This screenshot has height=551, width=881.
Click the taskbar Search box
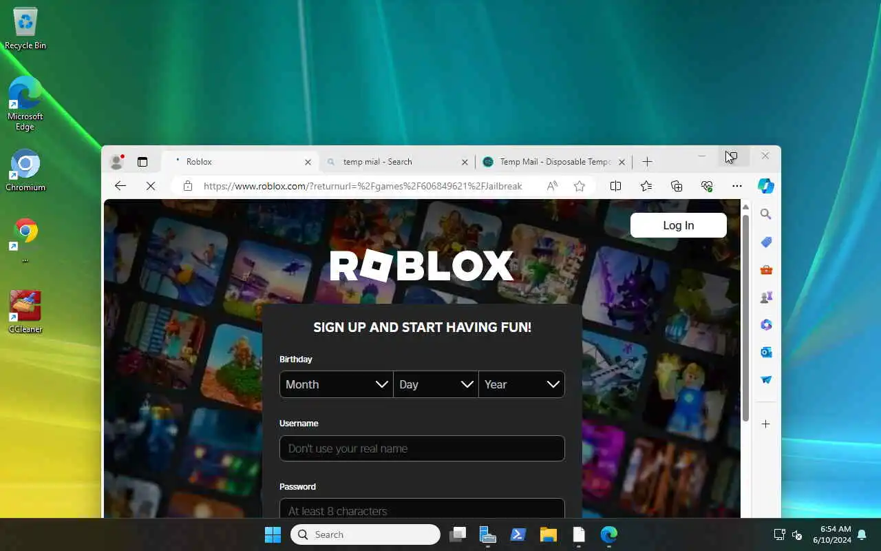(365, 534)
